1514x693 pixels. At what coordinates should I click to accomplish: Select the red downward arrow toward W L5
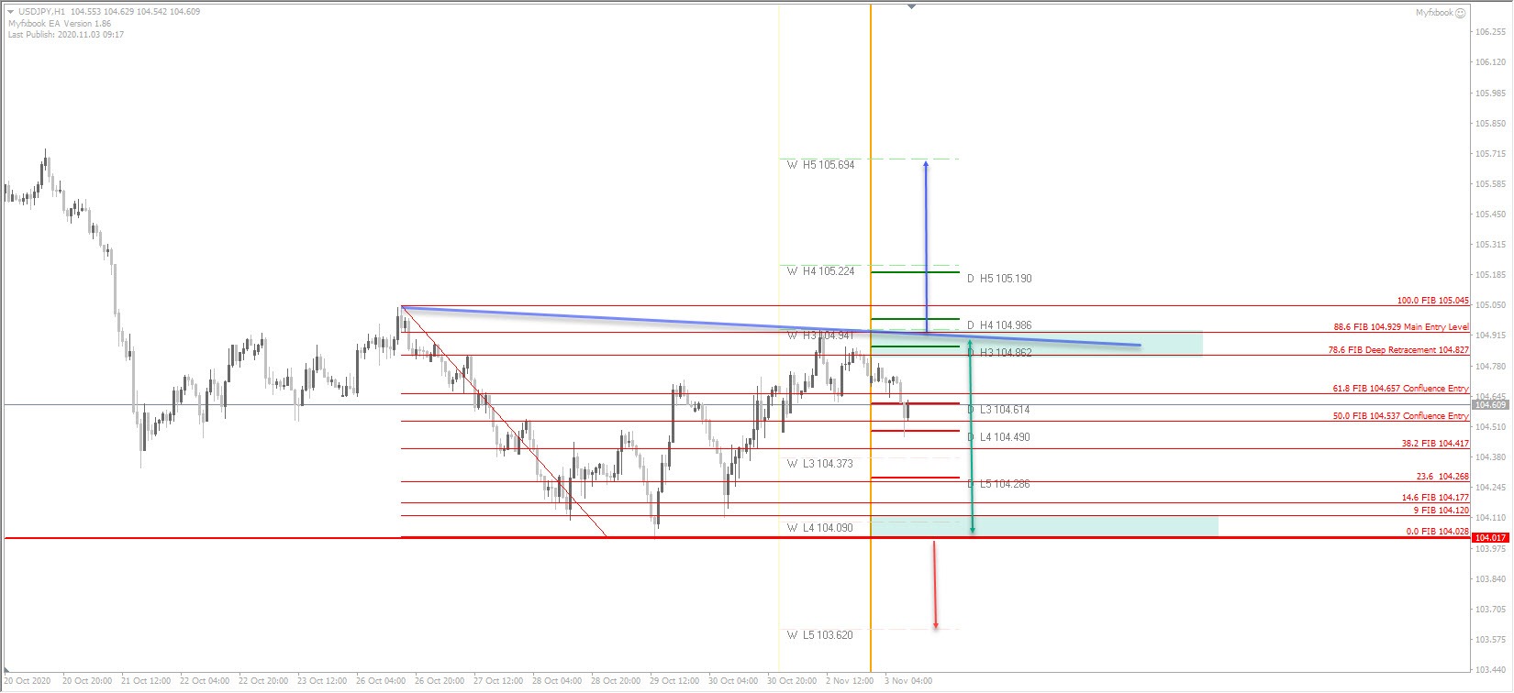pyautogui.click(x=935, y=587)
